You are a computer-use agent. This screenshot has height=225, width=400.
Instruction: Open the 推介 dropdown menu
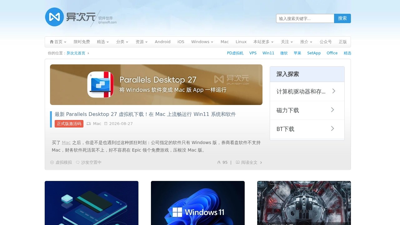306,42
